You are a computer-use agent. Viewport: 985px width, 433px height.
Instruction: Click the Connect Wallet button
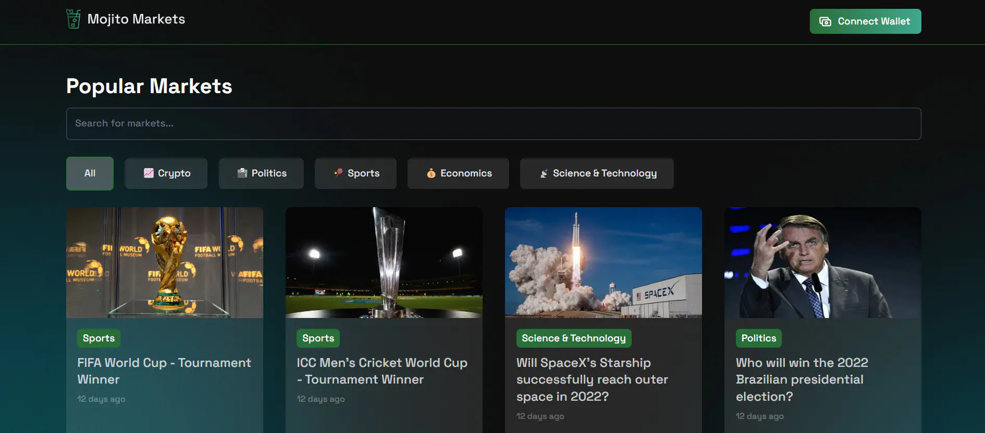(865, 21)
